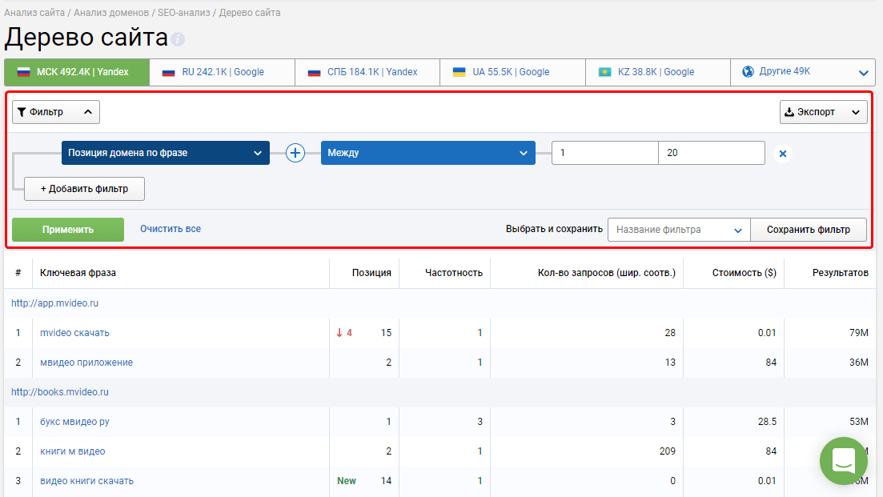Click the Очистить все link
This screenshot has height=497, width=883.
[x=171, y=229]
